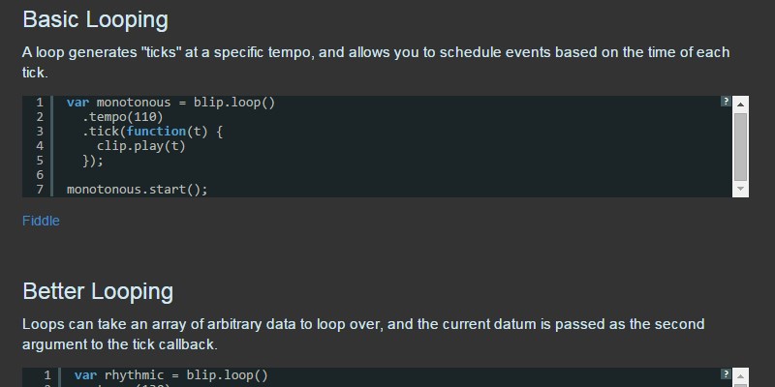Click line number 1 of the monotonous code

click(40, 102)
